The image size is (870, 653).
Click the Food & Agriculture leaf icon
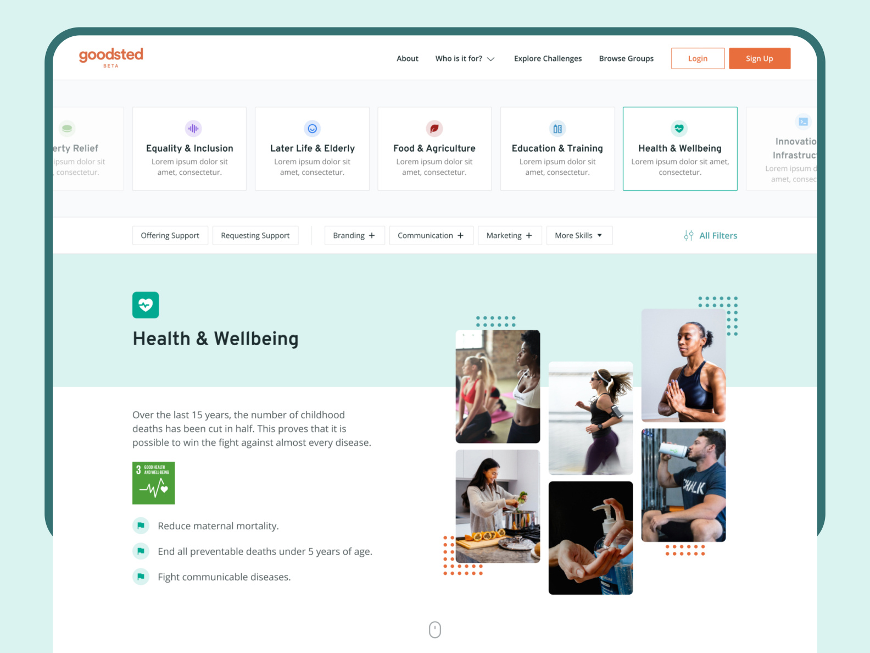click(x=434, y=129)
